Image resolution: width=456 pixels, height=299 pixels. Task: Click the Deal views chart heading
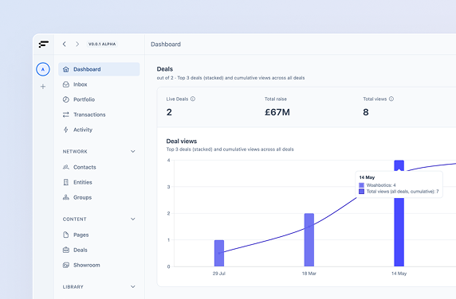(x=182, y=142)
